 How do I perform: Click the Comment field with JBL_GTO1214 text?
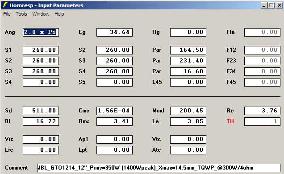159,168
